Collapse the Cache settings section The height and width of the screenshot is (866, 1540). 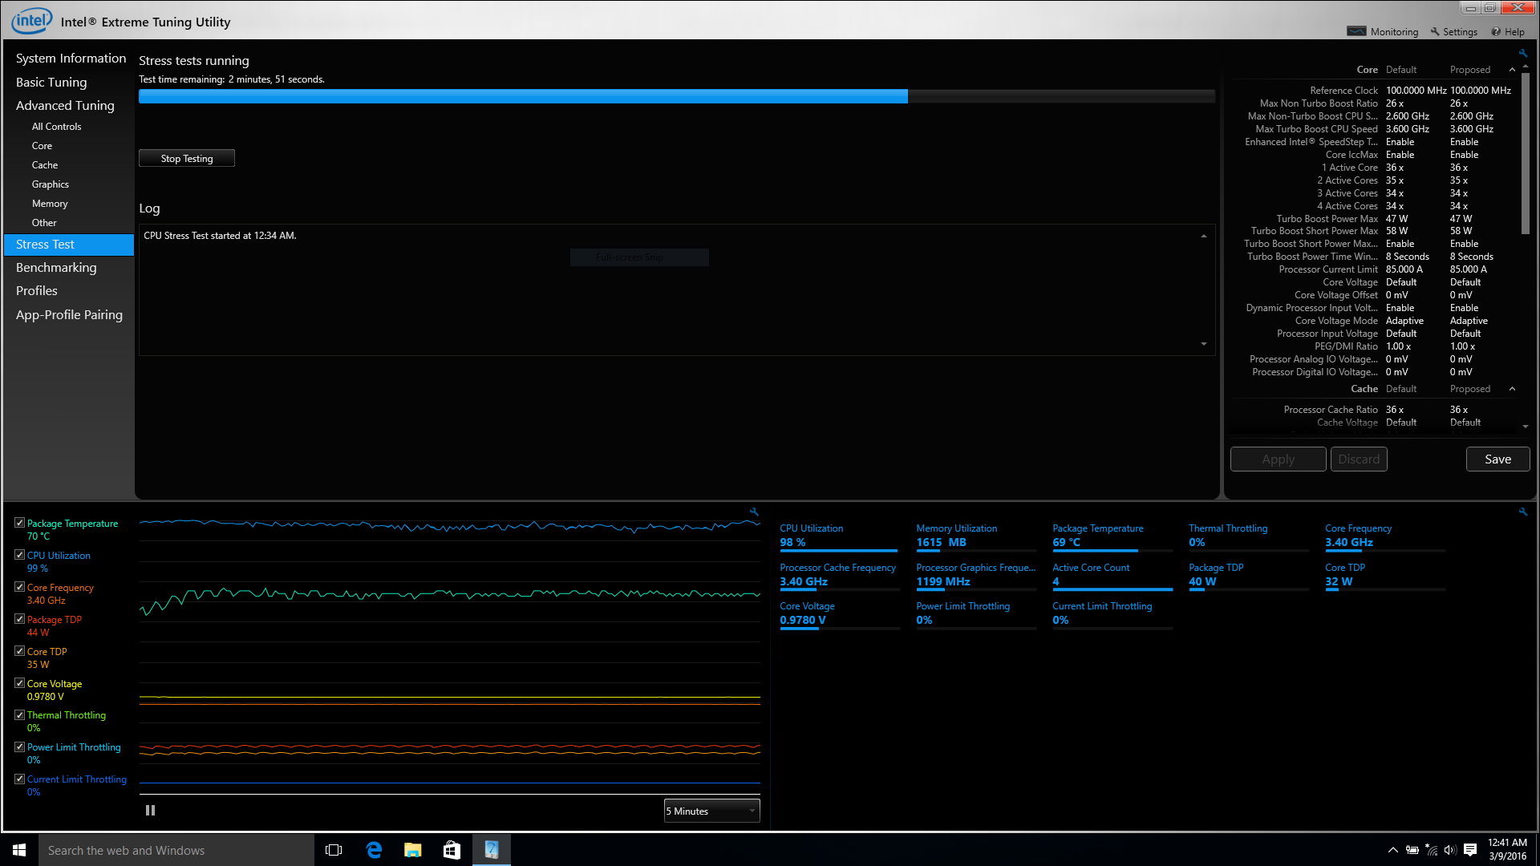tap(1512, 389)
